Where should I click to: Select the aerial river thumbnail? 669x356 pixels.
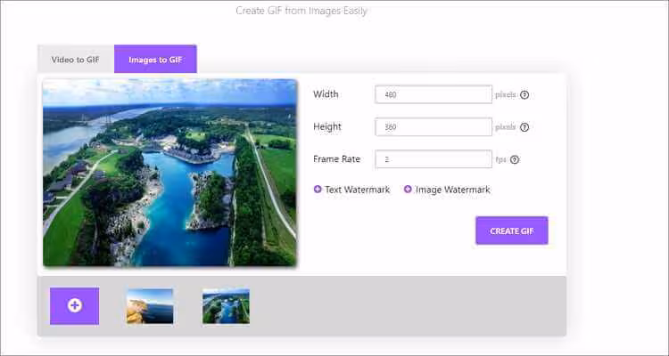tap(227, 306)
